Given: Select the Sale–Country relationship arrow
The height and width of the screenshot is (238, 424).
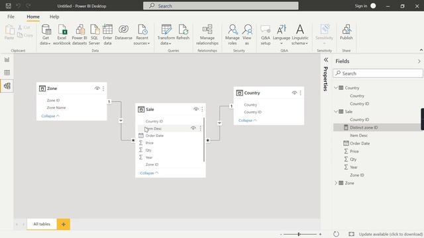Looking at the screenshot, I should pos(219,123).
